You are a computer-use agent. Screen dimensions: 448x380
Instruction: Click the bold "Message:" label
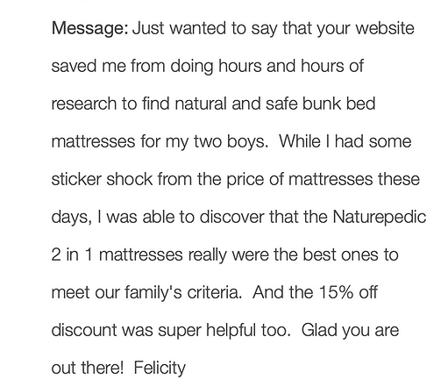[x=90, y=29]
